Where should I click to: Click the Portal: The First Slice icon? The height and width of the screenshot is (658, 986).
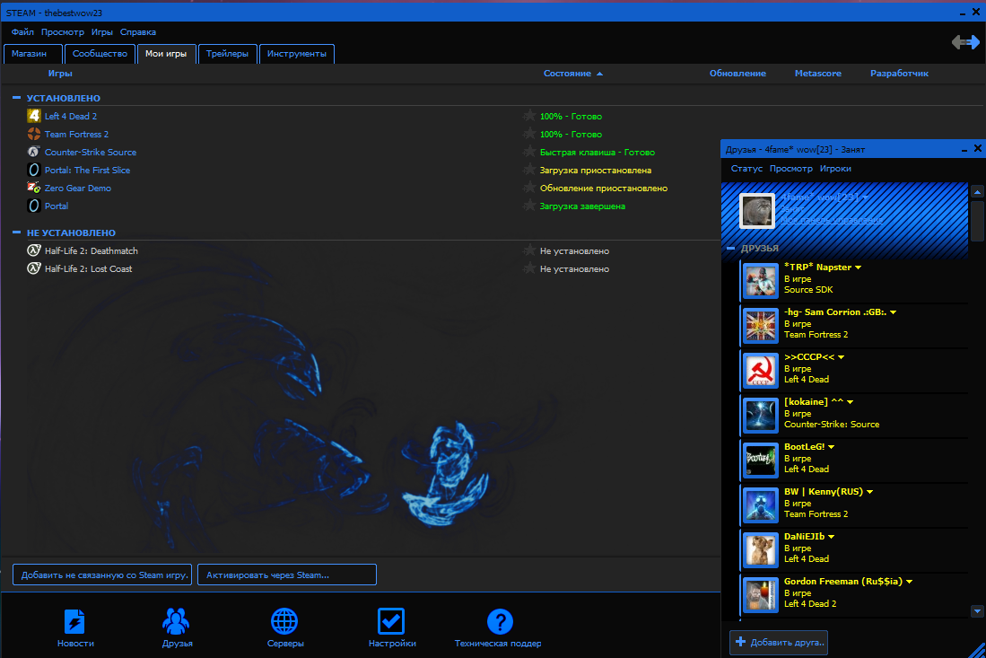click(x=34, y=170)
